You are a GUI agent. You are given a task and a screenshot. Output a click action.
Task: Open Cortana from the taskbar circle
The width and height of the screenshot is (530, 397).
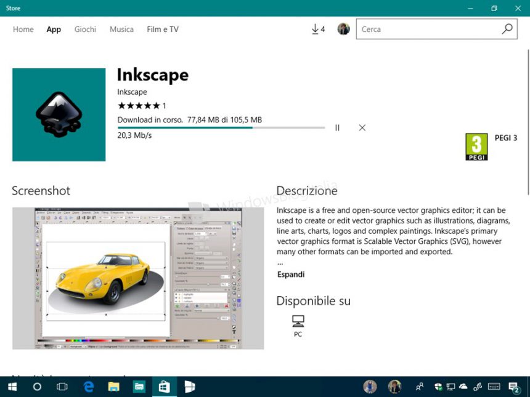[37, 387]
